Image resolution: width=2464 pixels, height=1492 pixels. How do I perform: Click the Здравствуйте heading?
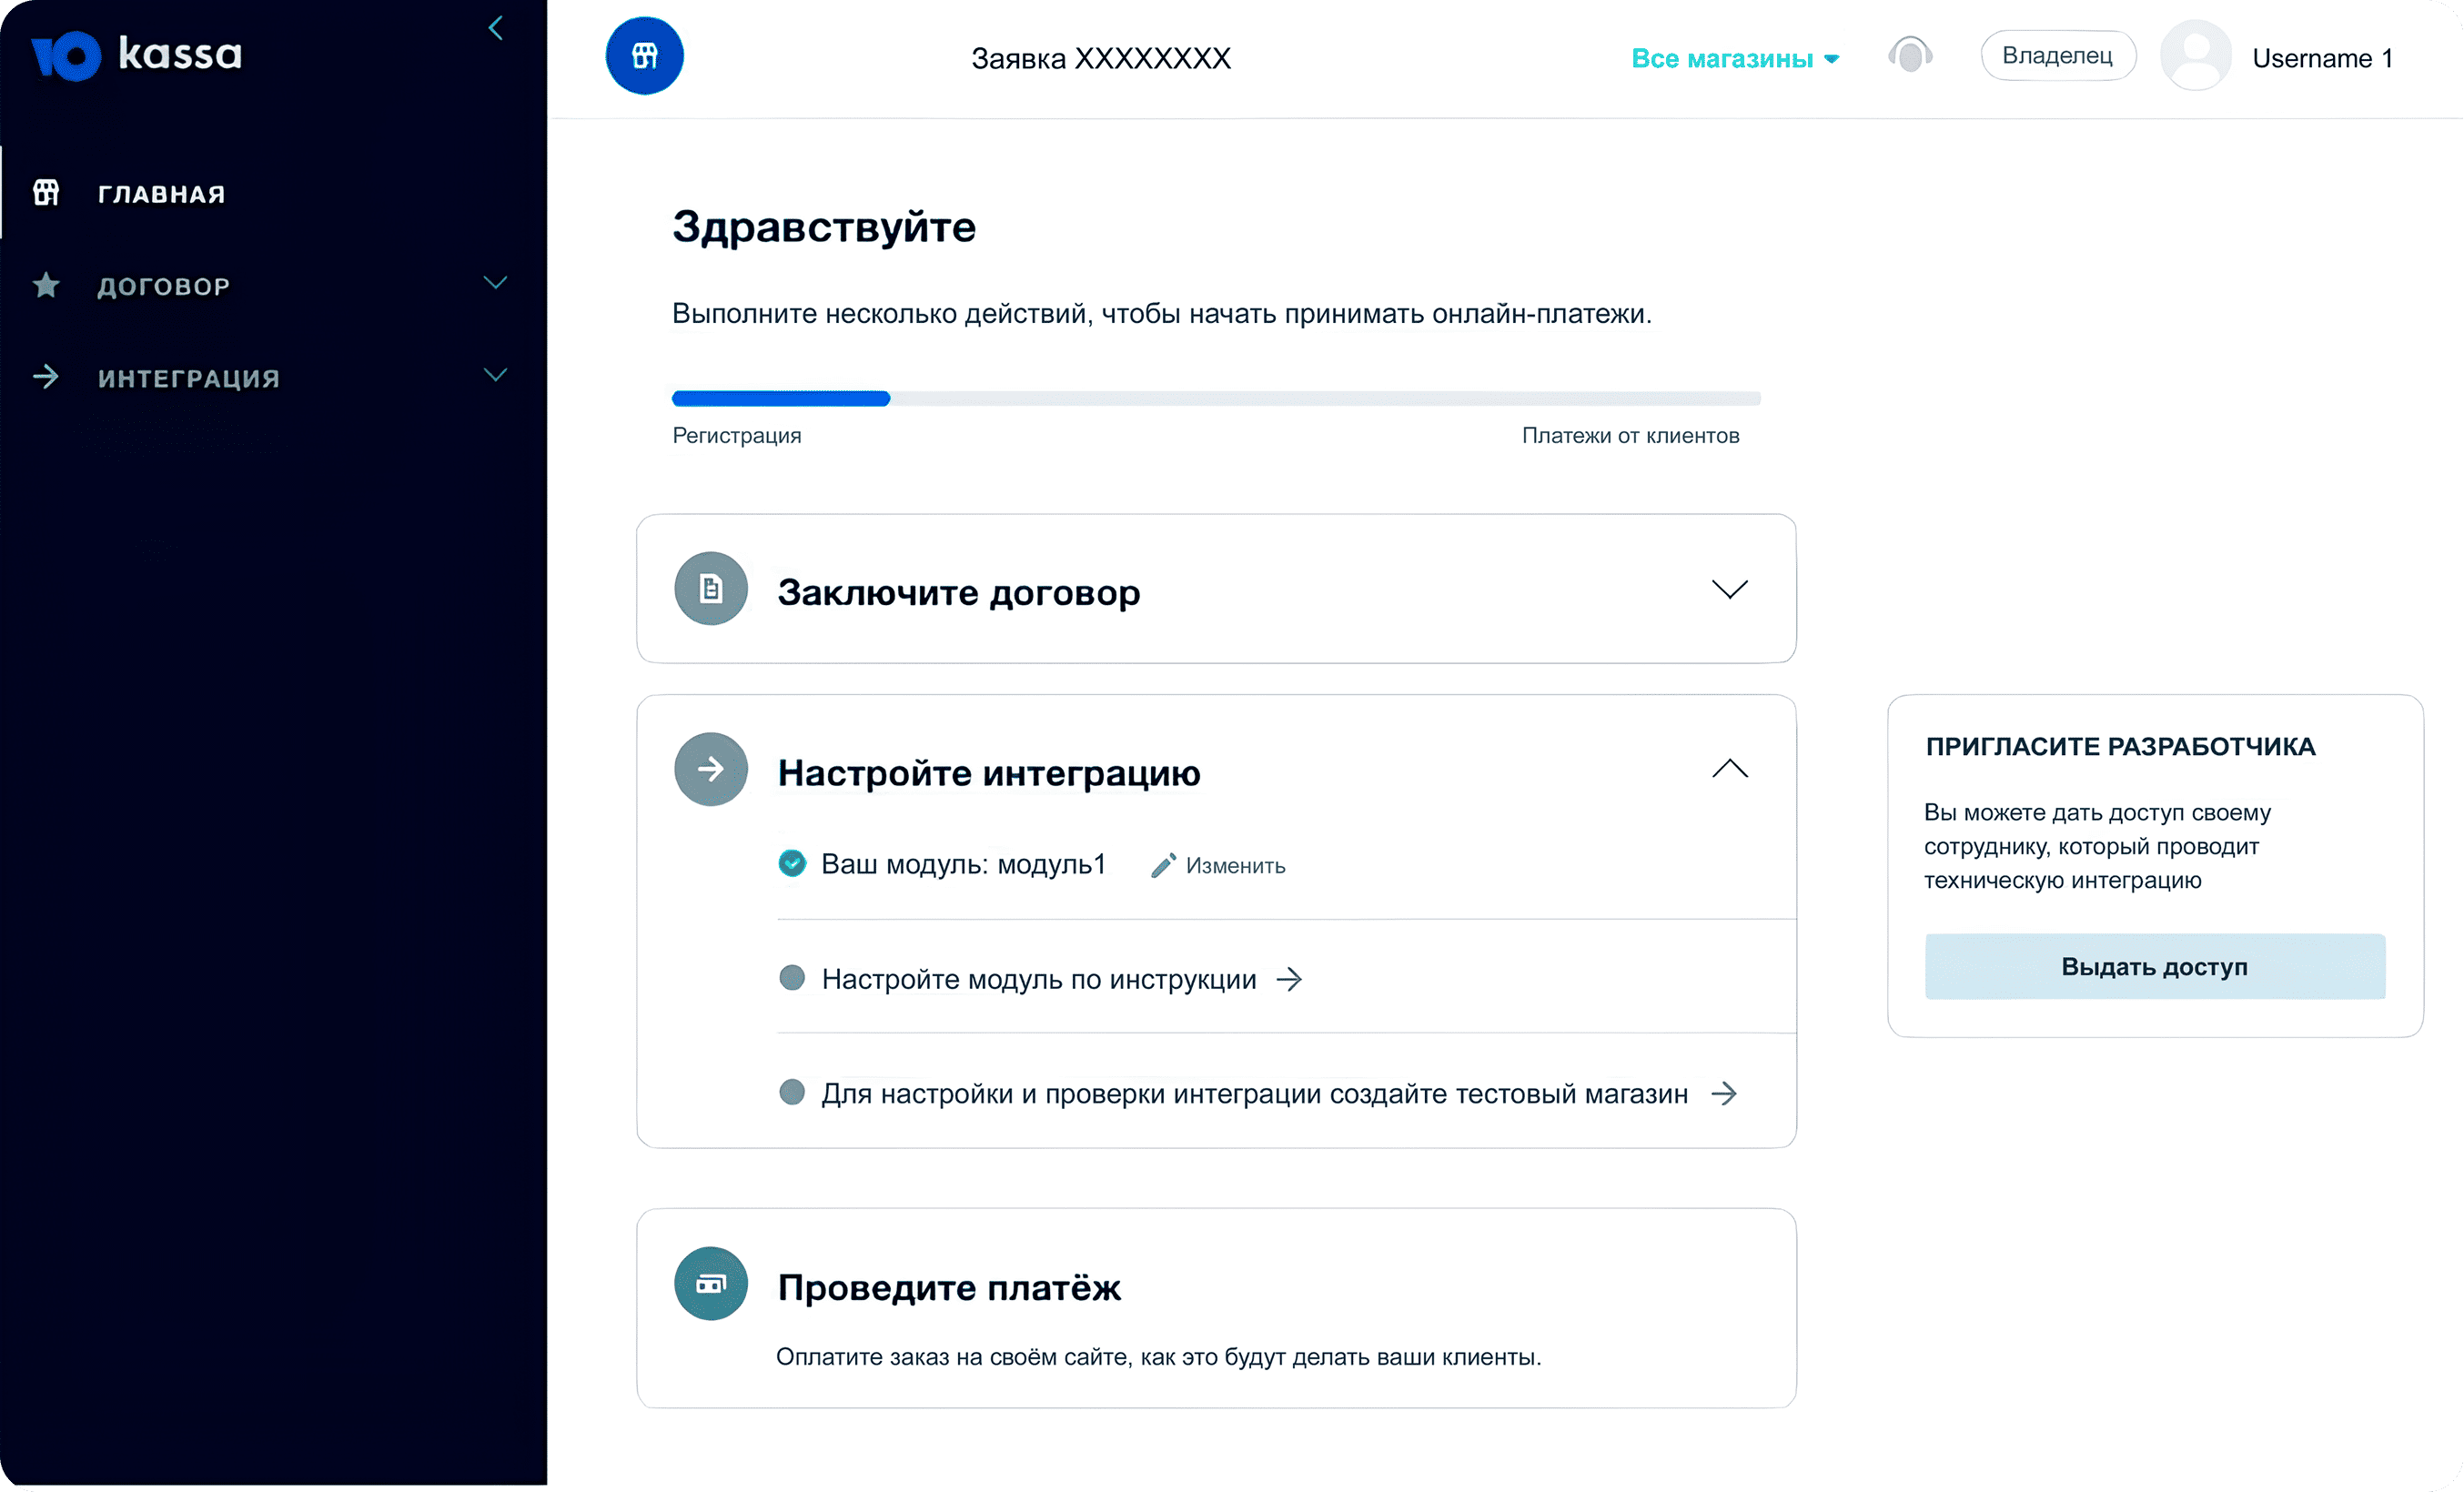pos(824,228)
